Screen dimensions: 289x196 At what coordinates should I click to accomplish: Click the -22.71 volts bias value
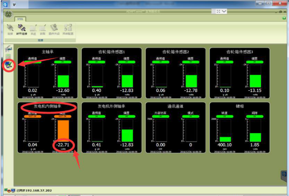[63, 145]
